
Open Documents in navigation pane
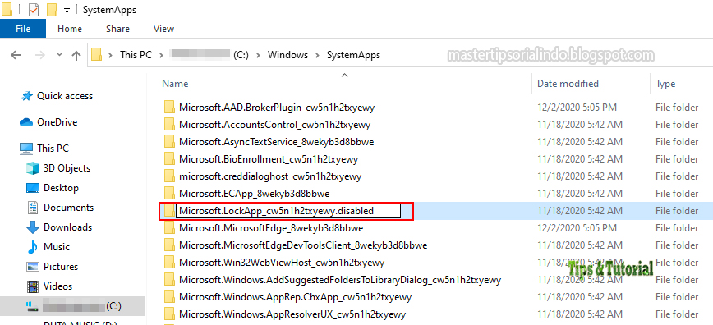coord(68,208)
